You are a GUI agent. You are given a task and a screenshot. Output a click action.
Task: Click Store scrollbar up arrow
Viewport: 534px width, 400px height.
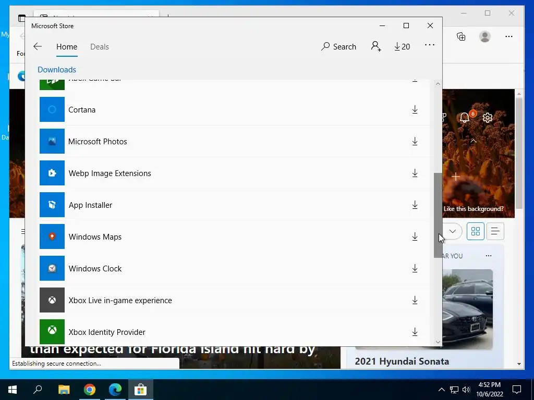pos(438,84)
